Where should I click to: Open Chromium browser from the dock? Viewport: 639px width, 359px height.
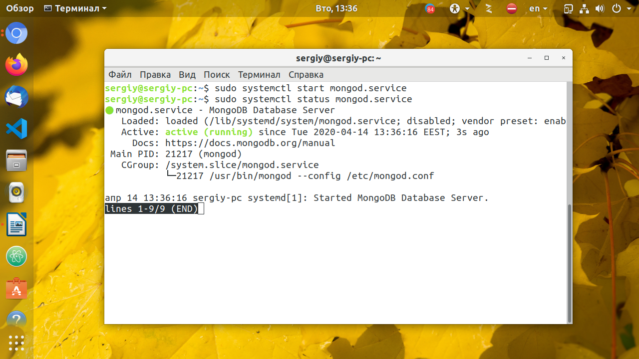pyautogui.click(x=16, y=33)
